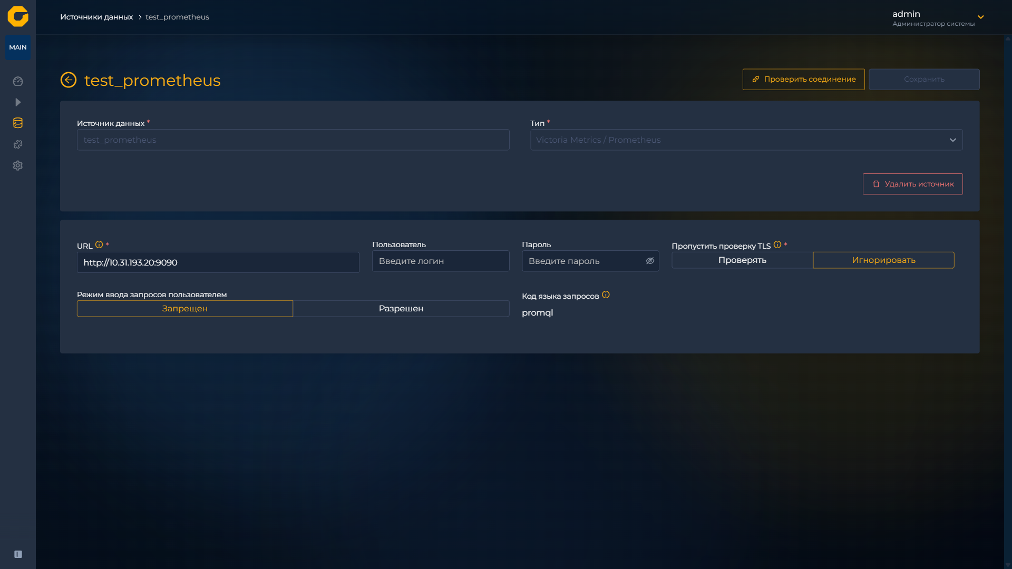Set query input mode to Разрешен
Image resolution: width=1012 pixels, height=569 pixels.
pyautogui.click(x=401, y=309)
